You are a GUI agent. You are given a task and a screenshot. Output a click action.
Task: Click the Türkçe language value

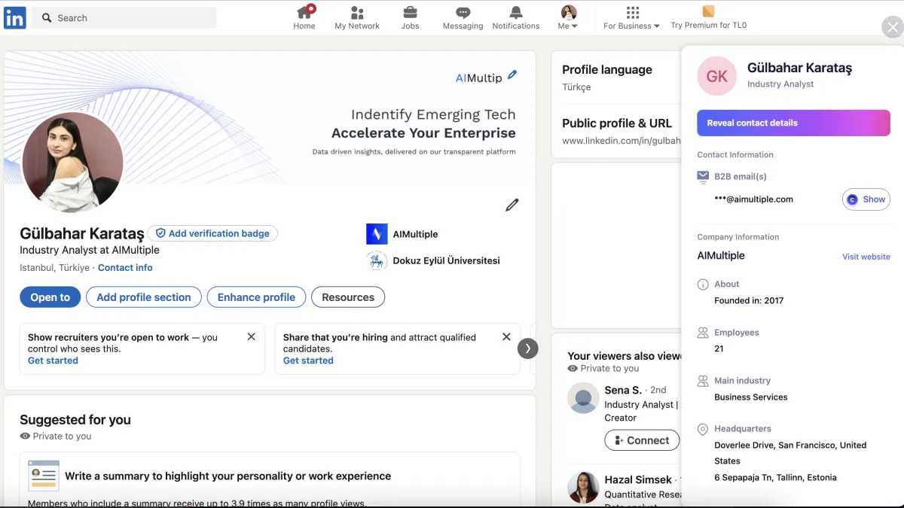(576, 87)
